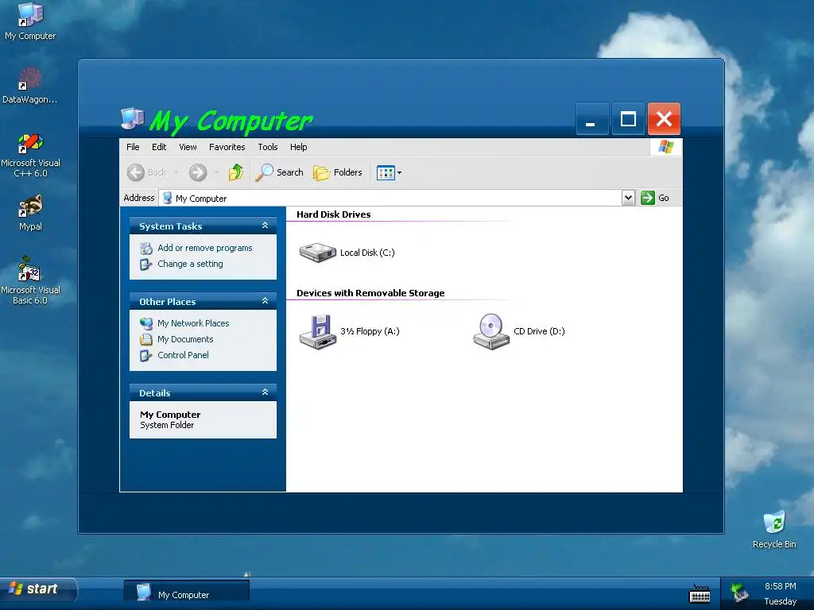The image size is (814, 610).
Task: Click into the Address field
Action: (x=390, y=198)
